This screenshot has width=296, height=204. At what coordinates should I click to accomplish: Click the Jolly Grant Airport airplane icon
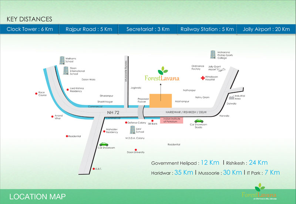(221, 69)
